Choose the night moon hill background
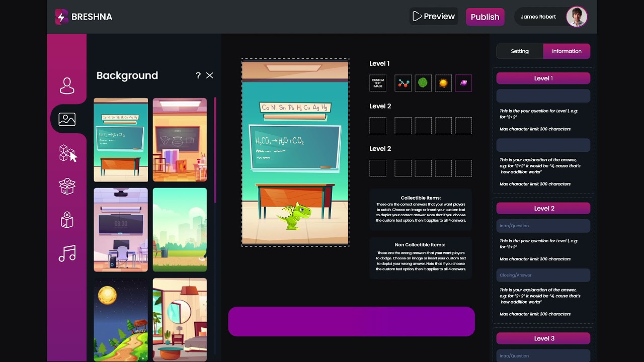The image size is (644, 362). point(121,320)
